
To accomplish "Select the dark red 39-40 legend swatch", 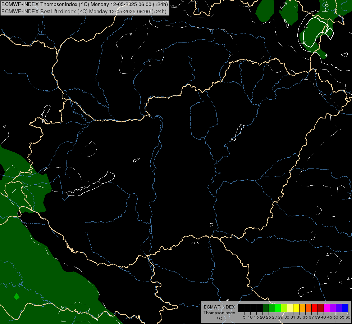I will point(321,308).
